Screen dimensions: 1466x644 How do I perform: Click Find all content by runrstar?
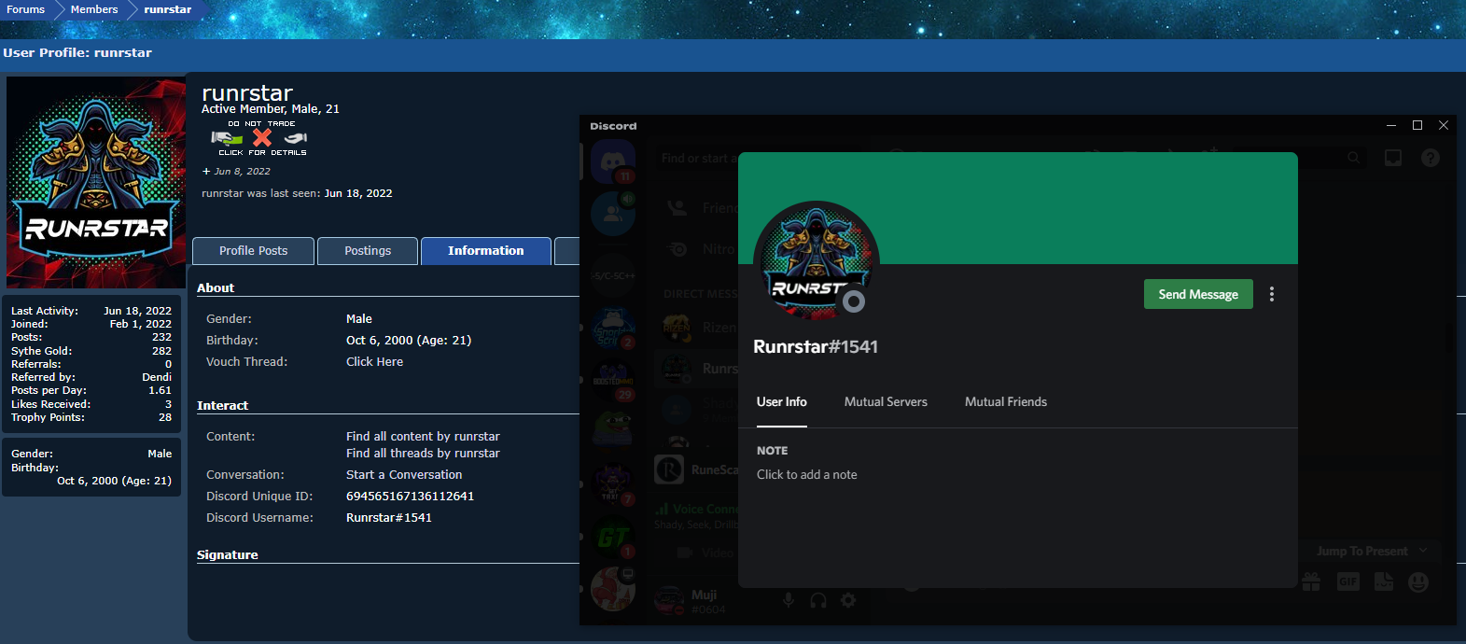pyautogui.click(x=423, y=437)
